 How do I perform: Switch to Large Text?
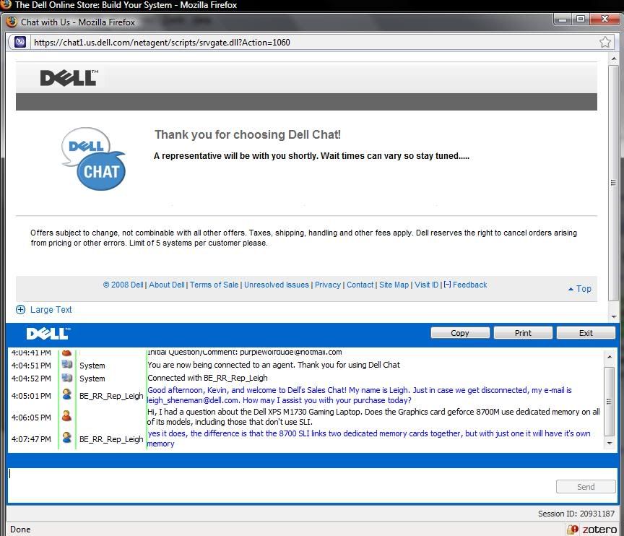pyautogui.click(x=51, y=310)
